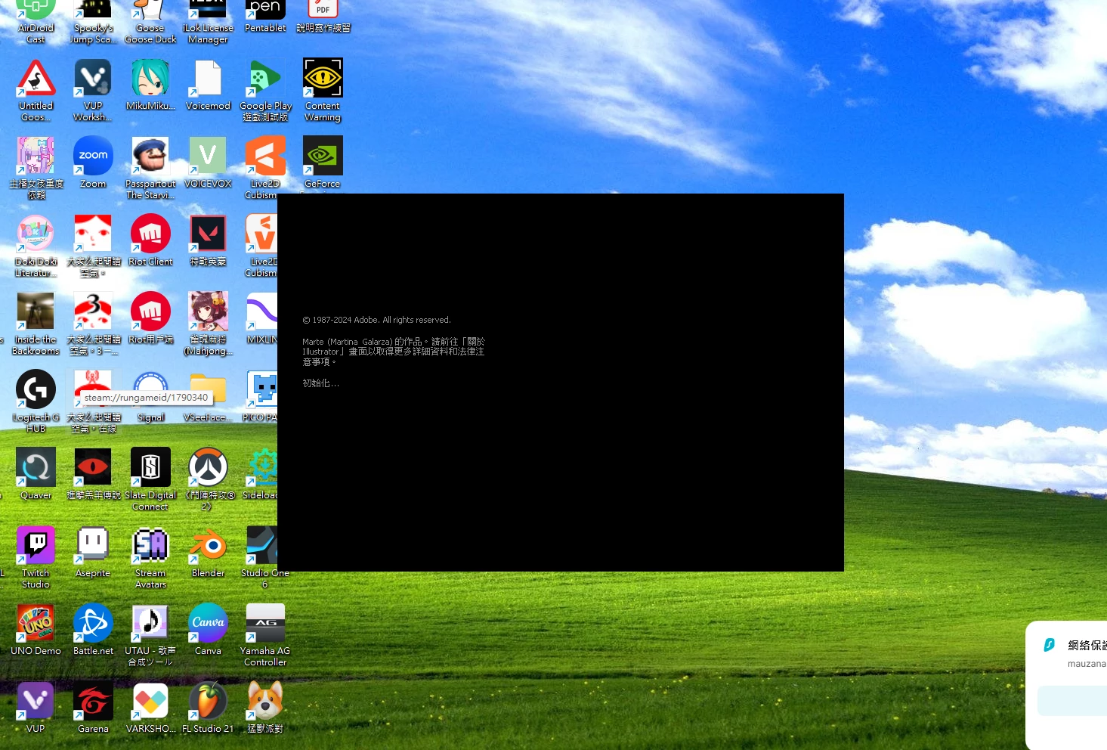Select 雀魂麻將 Mahjong Soul icon
Screen dimensions: 1107x750
click(208, 324)
